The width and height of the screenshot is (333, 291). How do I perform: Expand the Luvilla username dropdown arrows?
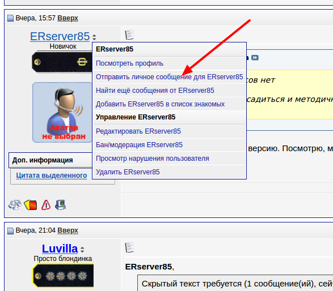coord(82,250)
